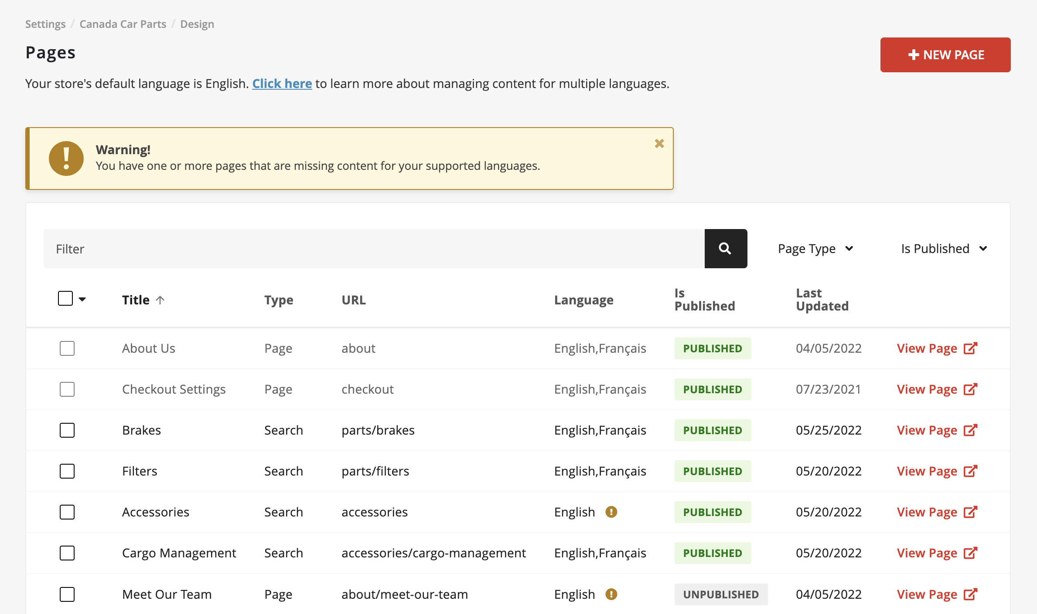The width and height of the screenshot is (1037, 614).
Task: Click the Last Updated column header
Action: pos(822,300)
